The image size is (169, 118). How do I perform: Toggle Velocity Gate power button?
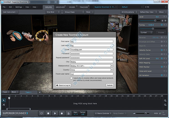click(x=162, y=54)
